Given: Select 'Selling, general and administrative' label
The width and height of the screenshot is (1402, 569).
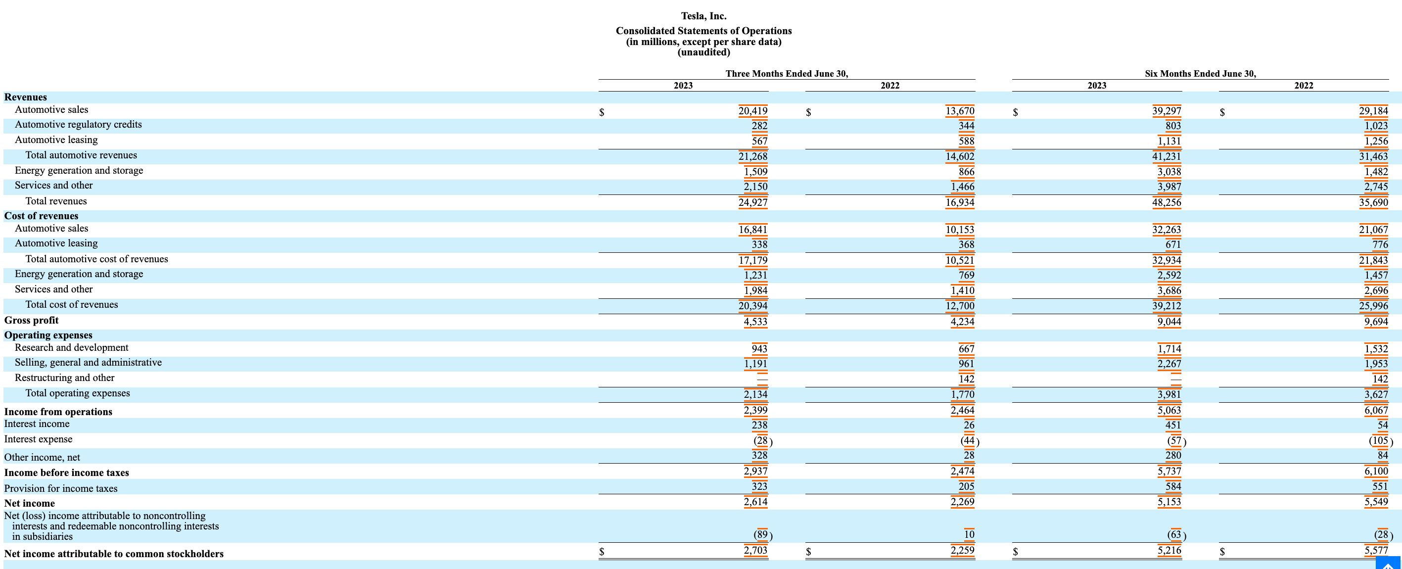Looking at the screenshot, I should tap(88, 363).
